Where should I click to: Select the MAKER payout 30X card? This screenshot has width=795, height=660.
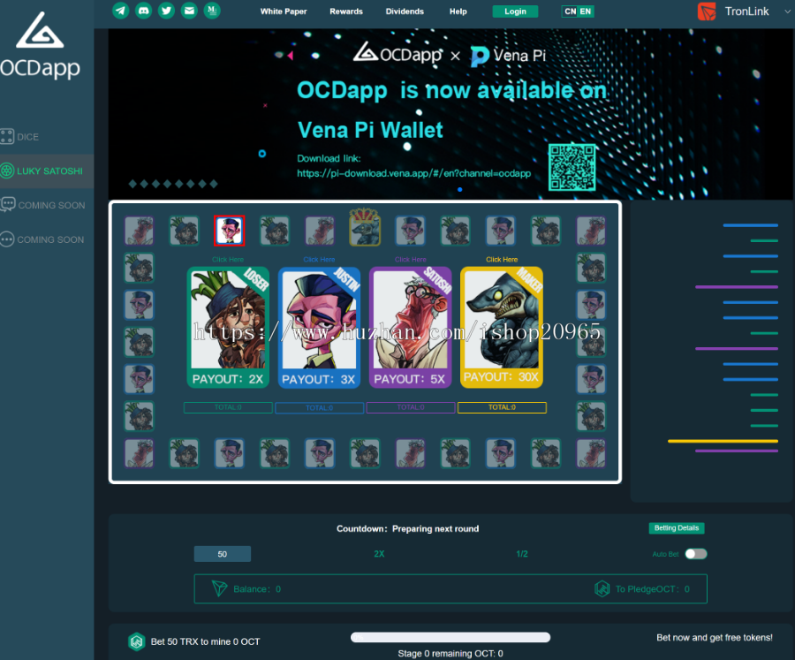pos(502,327)
